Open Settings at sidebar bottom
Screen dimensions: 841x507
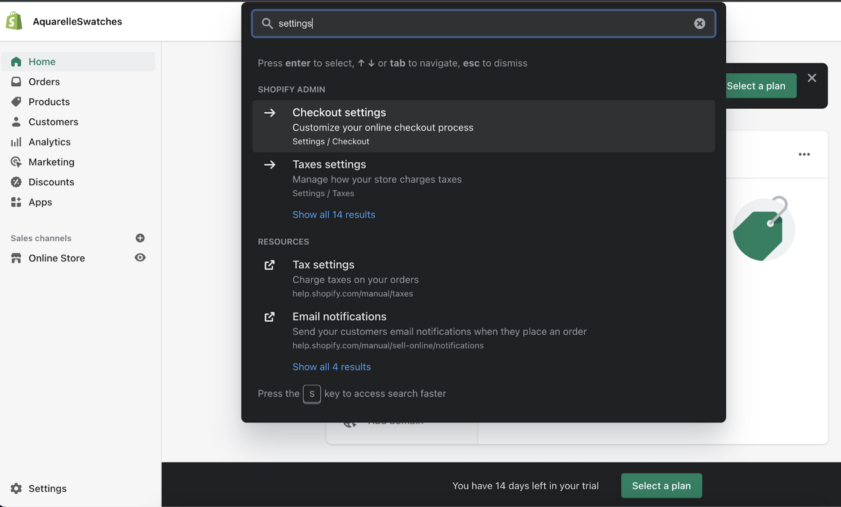tap(47, 488)
